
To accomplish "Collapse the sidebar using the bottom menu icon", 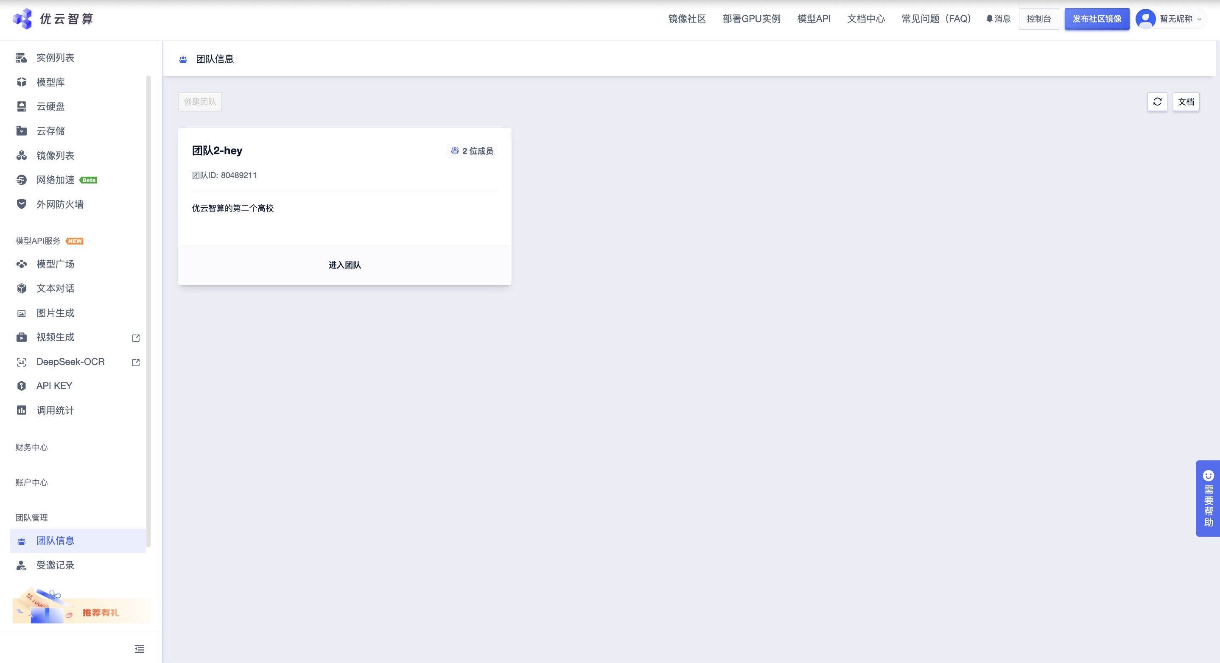I will click(139, 648).
